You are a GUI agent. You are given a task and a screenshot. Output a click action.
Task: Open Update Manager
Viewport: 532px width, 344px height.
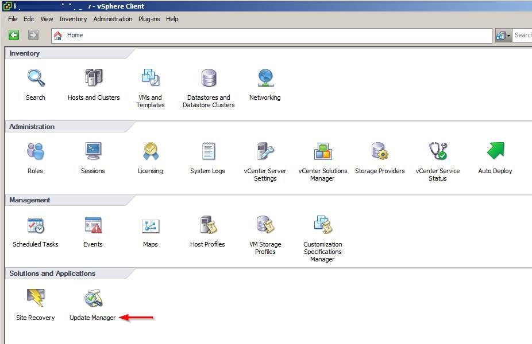[93, 298]
